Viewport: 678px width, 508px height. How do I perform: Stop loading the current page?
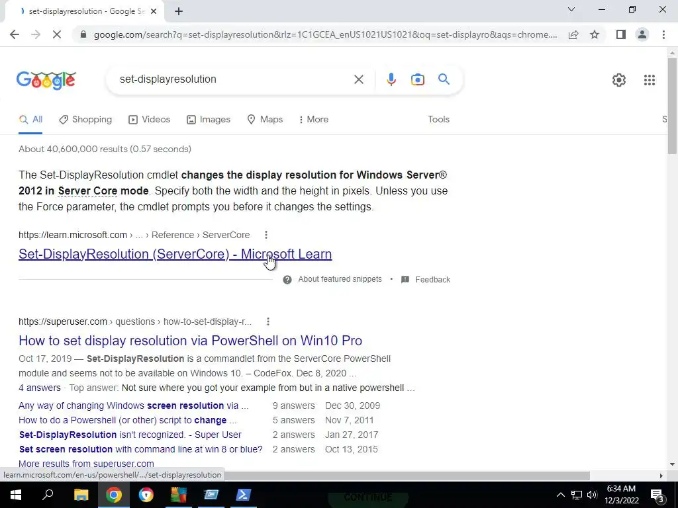click(x=57, y=34)
